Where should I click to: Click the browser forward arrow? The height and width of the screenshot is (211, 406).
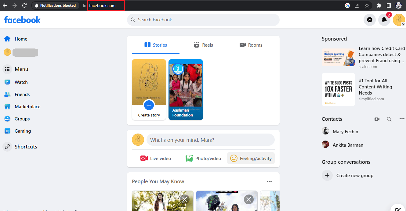(15, 5)
